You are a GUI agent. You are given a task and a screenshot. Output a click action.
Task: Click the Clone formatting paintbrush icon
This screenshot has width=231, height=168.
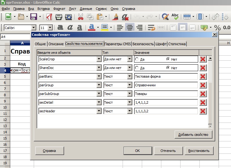[116, 16]
